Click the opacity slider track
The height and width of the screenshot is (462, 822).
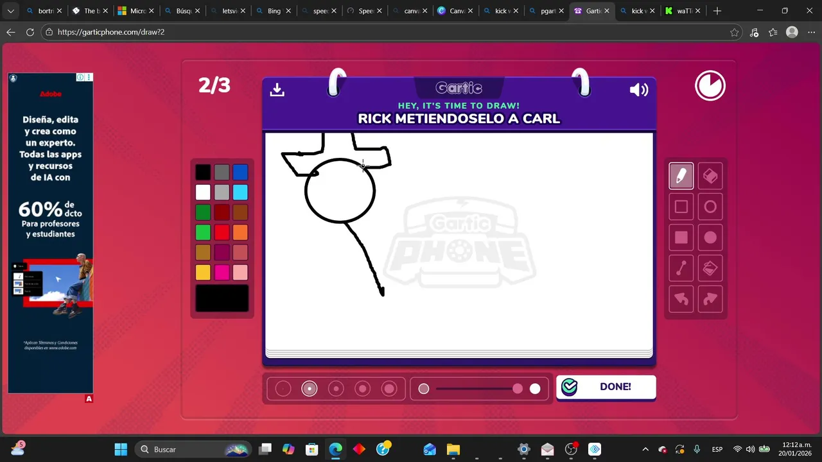click(x=479, y=389)
